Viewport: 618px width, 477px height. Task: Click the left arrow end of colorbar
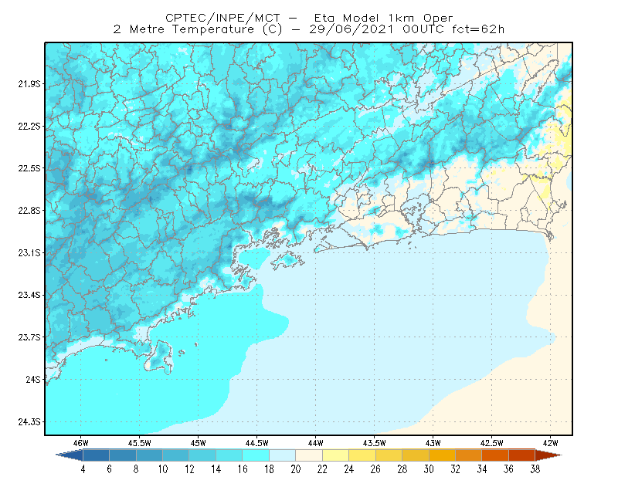coord(70,455)
